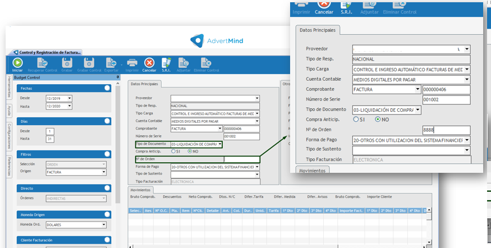Open the Moneda Ord. DOLARES dropdown

point(103,225)
